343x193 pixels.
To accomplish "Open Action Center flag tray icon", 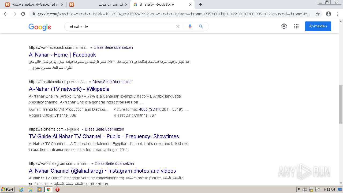I will point(317,190).
